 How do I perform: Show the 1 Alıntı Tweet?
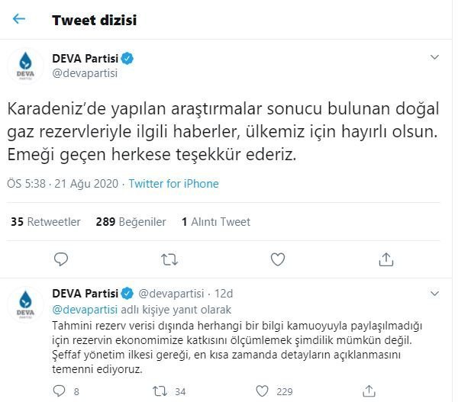(x=216, y=222)
